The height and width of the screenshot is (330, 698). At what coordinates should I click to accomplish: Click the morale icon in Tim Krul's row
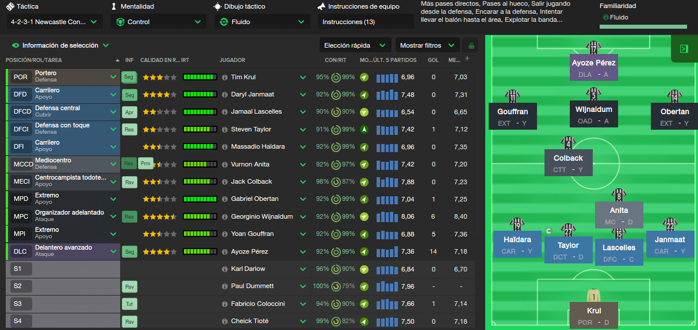[x=364, y=77]
